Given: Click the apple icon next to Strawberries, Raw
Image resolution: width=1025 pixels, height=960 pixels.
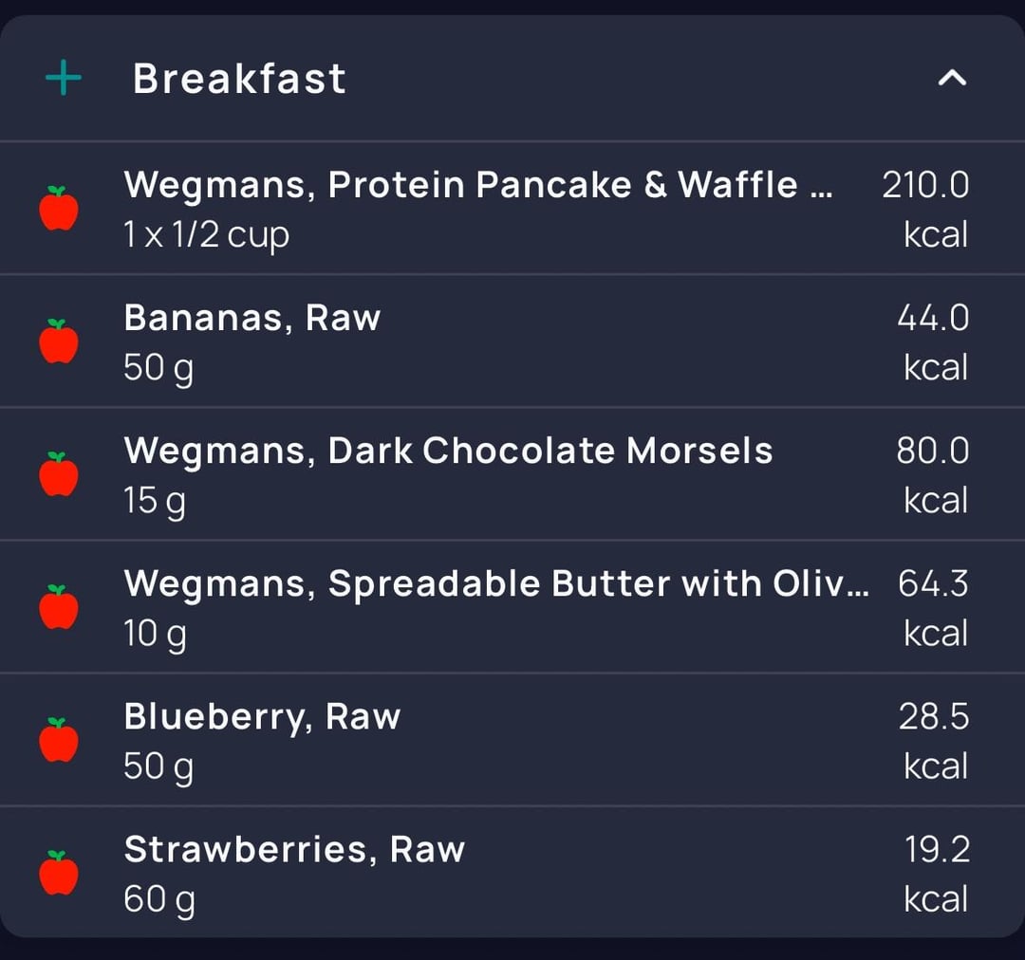Looking at the screenshot, I should 59,873.
